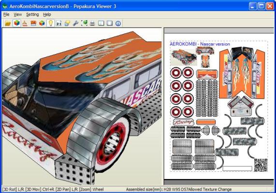The height and width of the screenshot is (193, 276).
Task: Click the green cube fit-to-view icon
Action: 84,23
